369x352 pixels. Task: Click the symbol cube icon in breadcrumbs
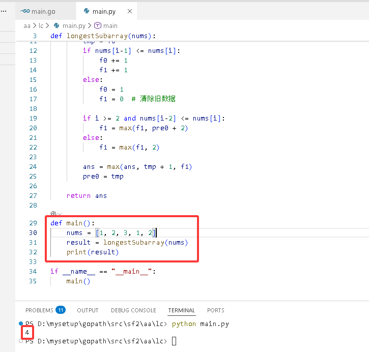click(x=97, y=25)
